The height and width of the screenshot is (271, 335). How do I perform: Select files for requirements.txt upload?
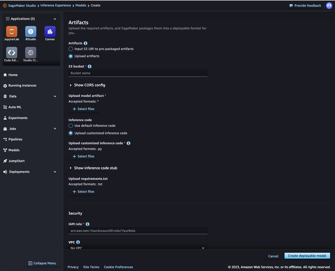[83, 192]
